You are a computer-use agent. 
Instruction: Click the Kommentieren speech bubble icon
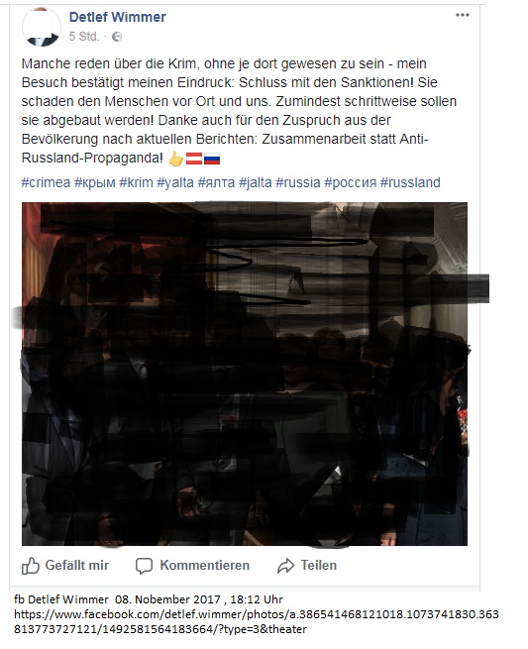(144, 566)
